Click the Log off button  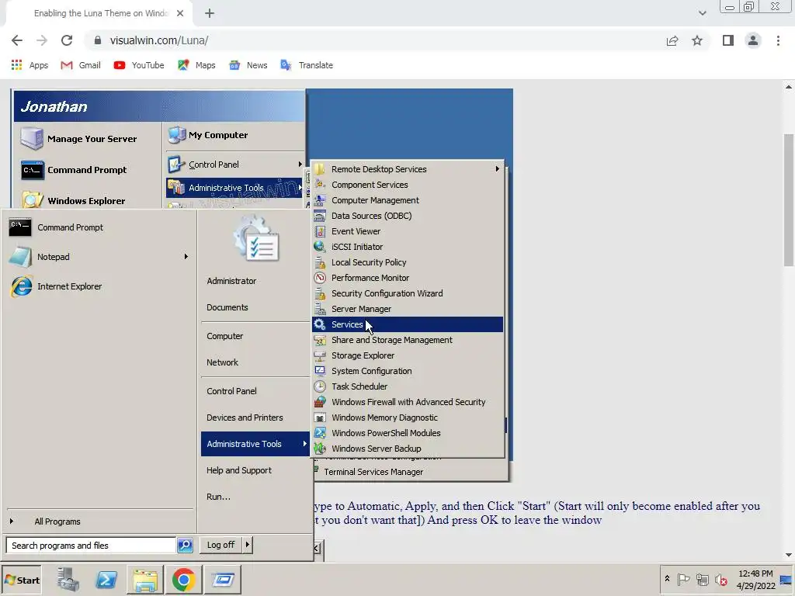220,545
